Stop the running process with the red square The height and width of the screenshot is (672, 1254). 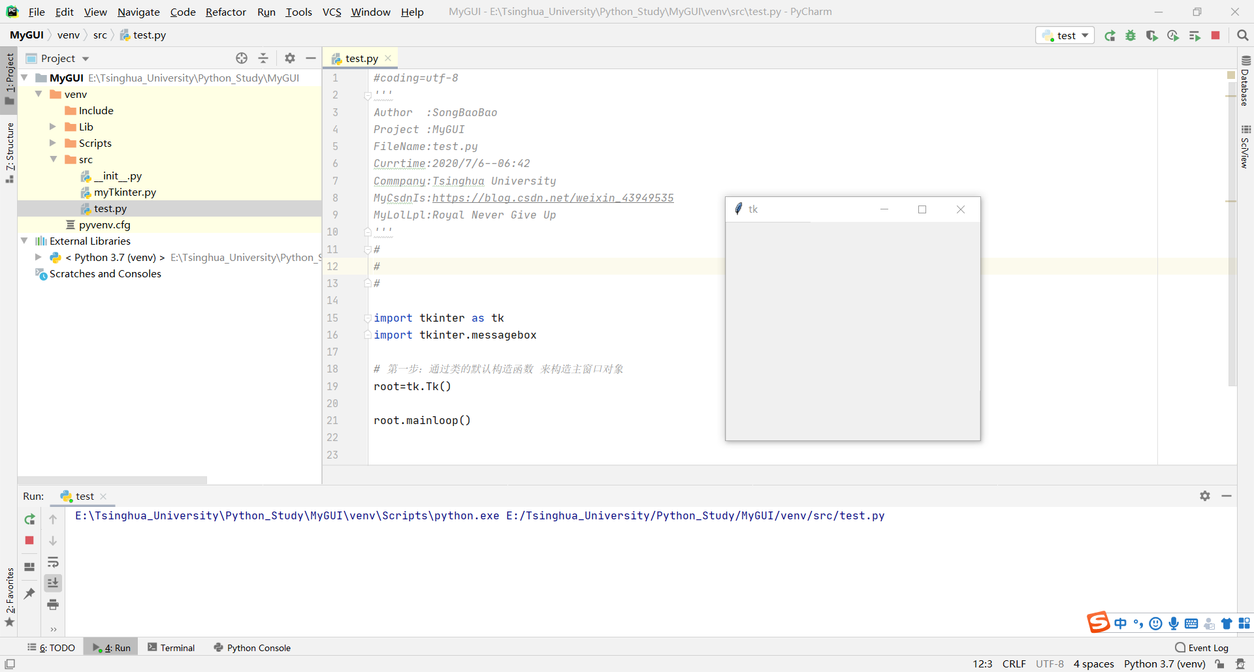[1215, 36]
